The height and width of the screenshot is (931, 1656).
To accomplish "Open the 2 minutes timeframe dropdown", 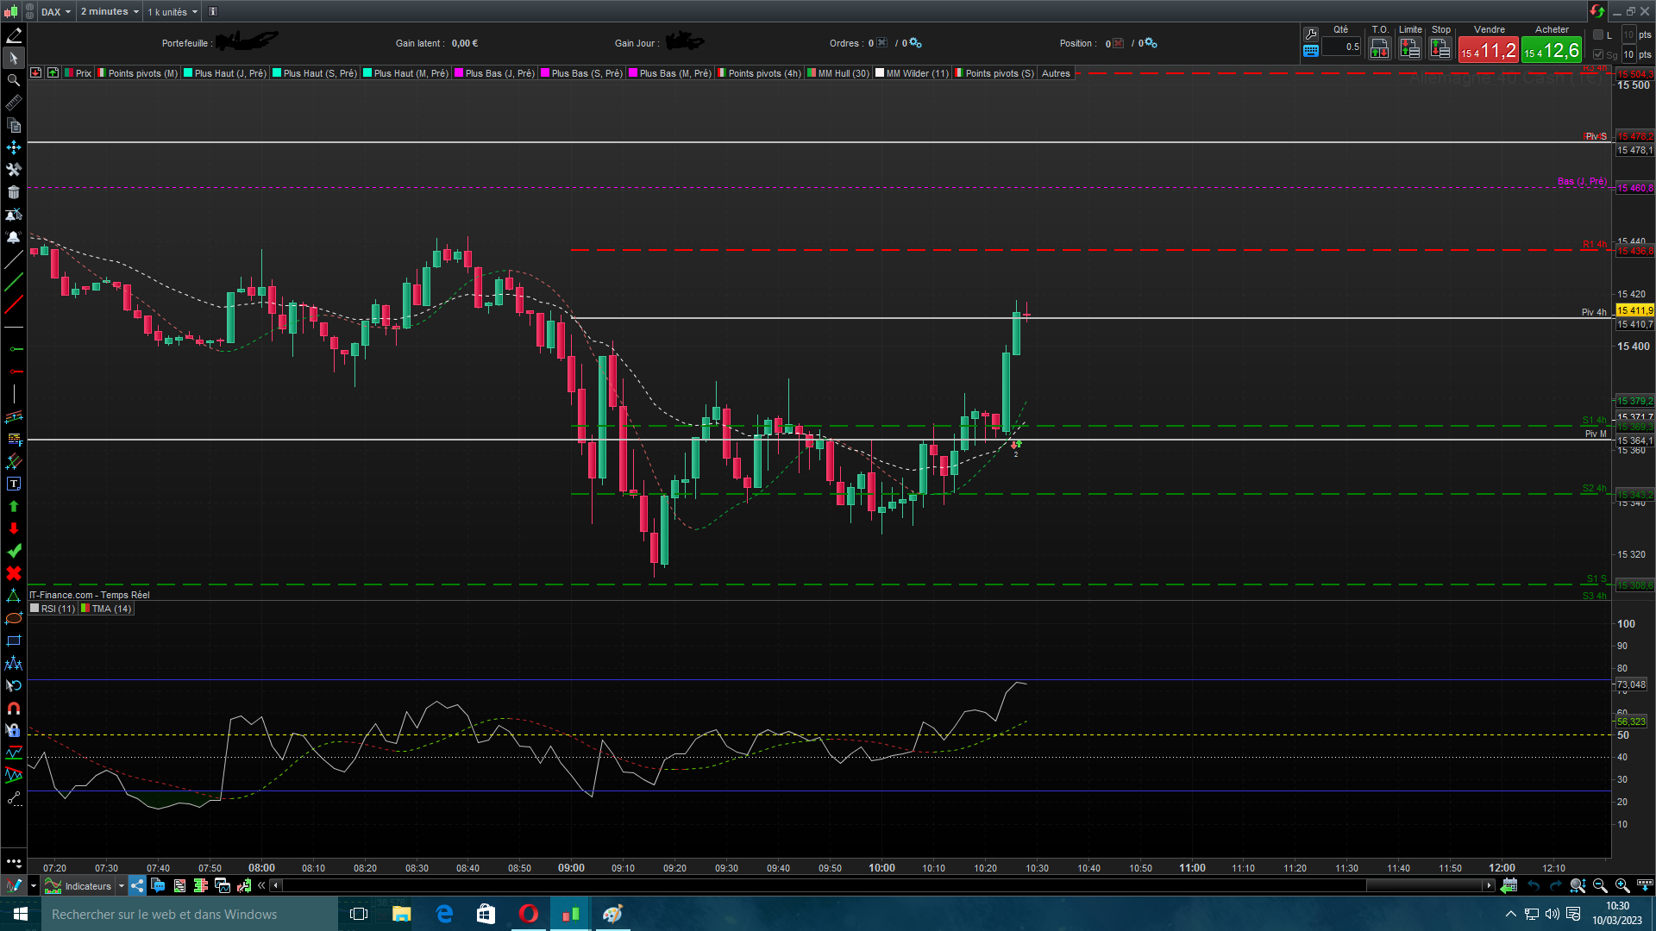I will [110, 11].
